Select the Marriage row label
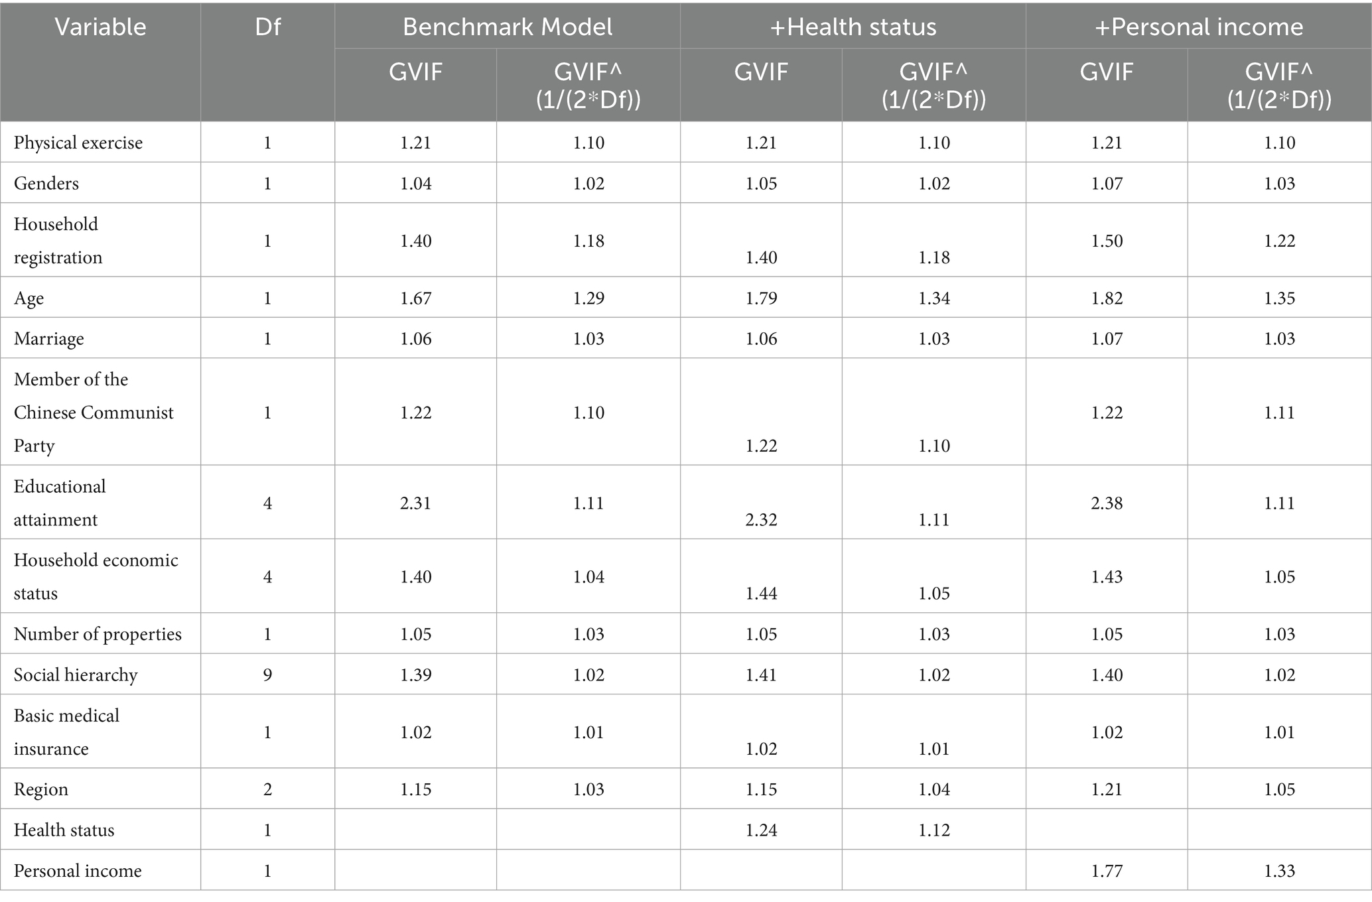This screenshot has height=902, width=1372. [49, 339]
